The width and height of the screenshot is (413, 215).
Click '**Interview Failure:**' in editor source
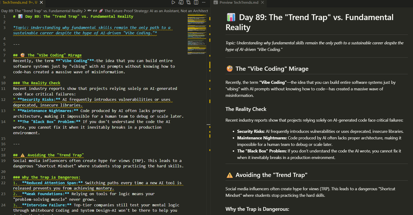pyautogui.click(x=47, y=205)
